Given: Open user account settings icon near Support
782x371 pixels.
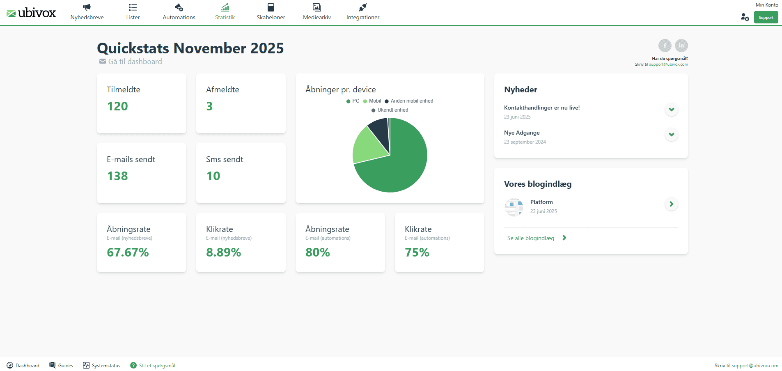Looking at the screenshot, I should tap(745, 17).
